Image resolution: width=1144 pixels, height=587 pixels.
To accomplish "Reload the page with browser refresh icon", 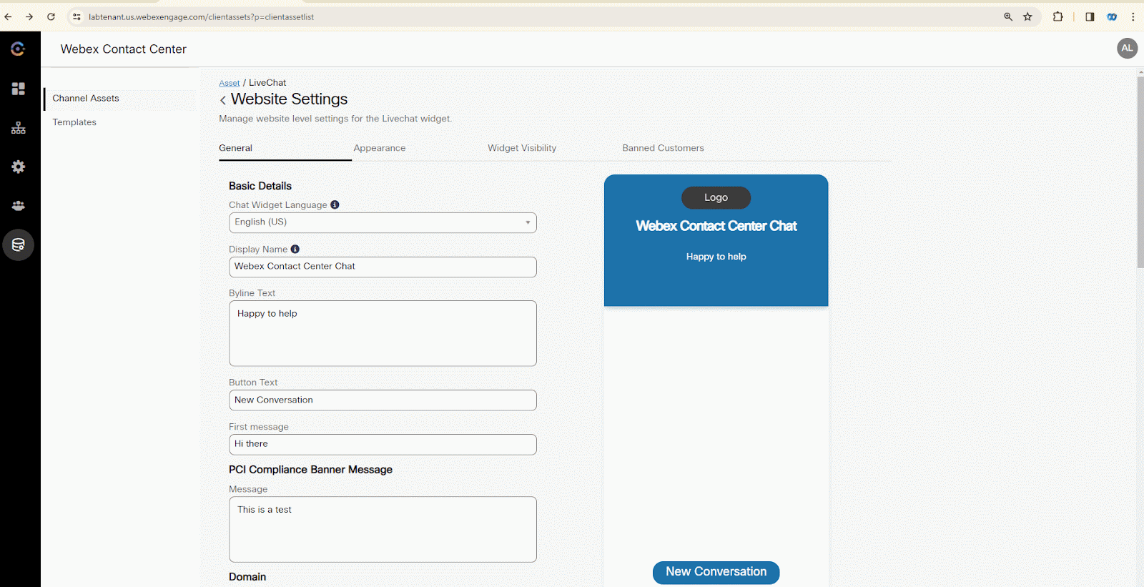I will [x=51, y=16].
